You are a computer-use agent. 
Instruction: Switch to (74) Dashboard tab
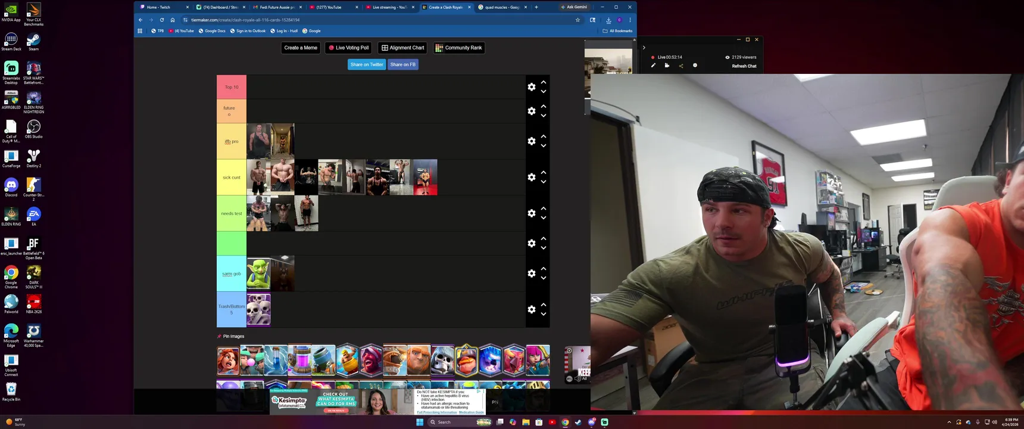220,7
